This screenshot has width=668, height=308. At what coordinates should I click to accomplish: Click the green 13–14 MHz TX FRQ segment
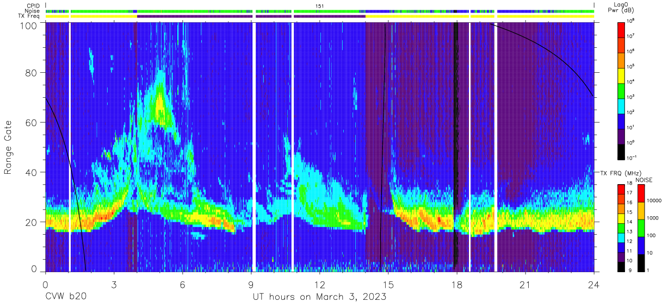click(x=621, y=228)
